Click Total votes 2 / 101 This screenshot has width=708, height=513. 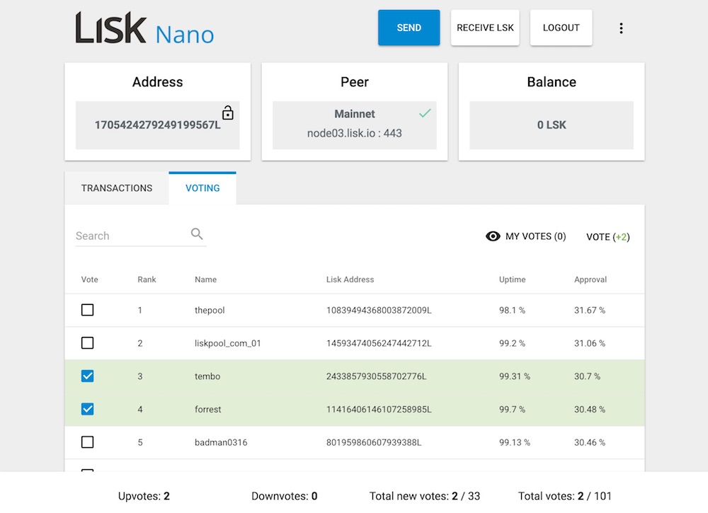tap(564, 496)
